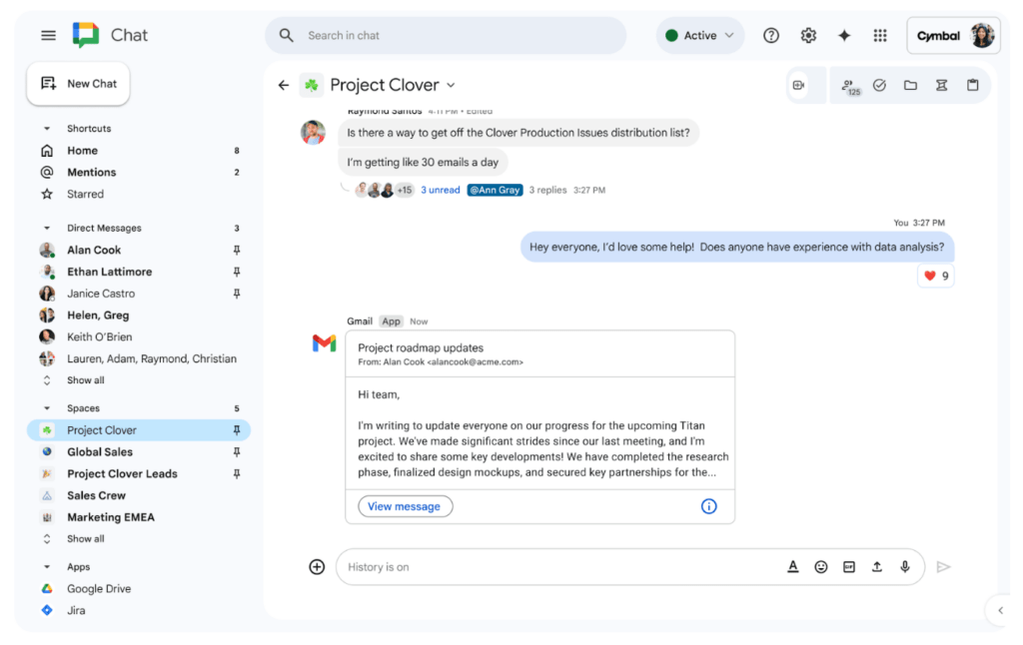Viewport: 1023px width, 645px height.
Task: Click the Gmail app icon beside the email card
Action: coord(324,343)
